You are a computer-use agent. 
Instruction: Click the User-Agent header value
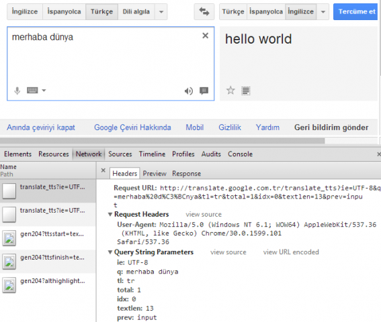pos(247,233)
